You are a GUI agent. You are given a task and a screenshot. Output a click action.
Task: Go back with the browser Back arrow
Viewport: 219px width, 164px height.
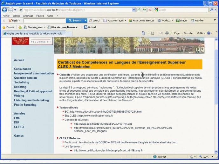[x=4, y=10]
